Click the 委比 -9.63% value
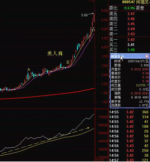This screenshot has height=162, width=150. tap(129, 8)
